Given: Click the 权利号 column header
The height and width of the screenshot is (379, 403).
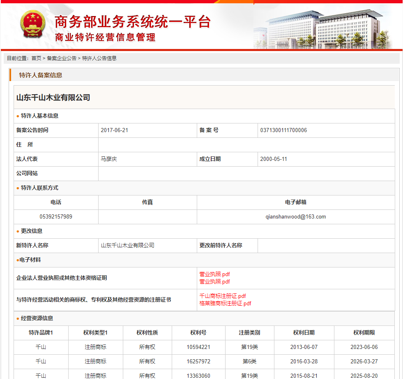Looking at the screenshot, I should [x=198, y=332].
